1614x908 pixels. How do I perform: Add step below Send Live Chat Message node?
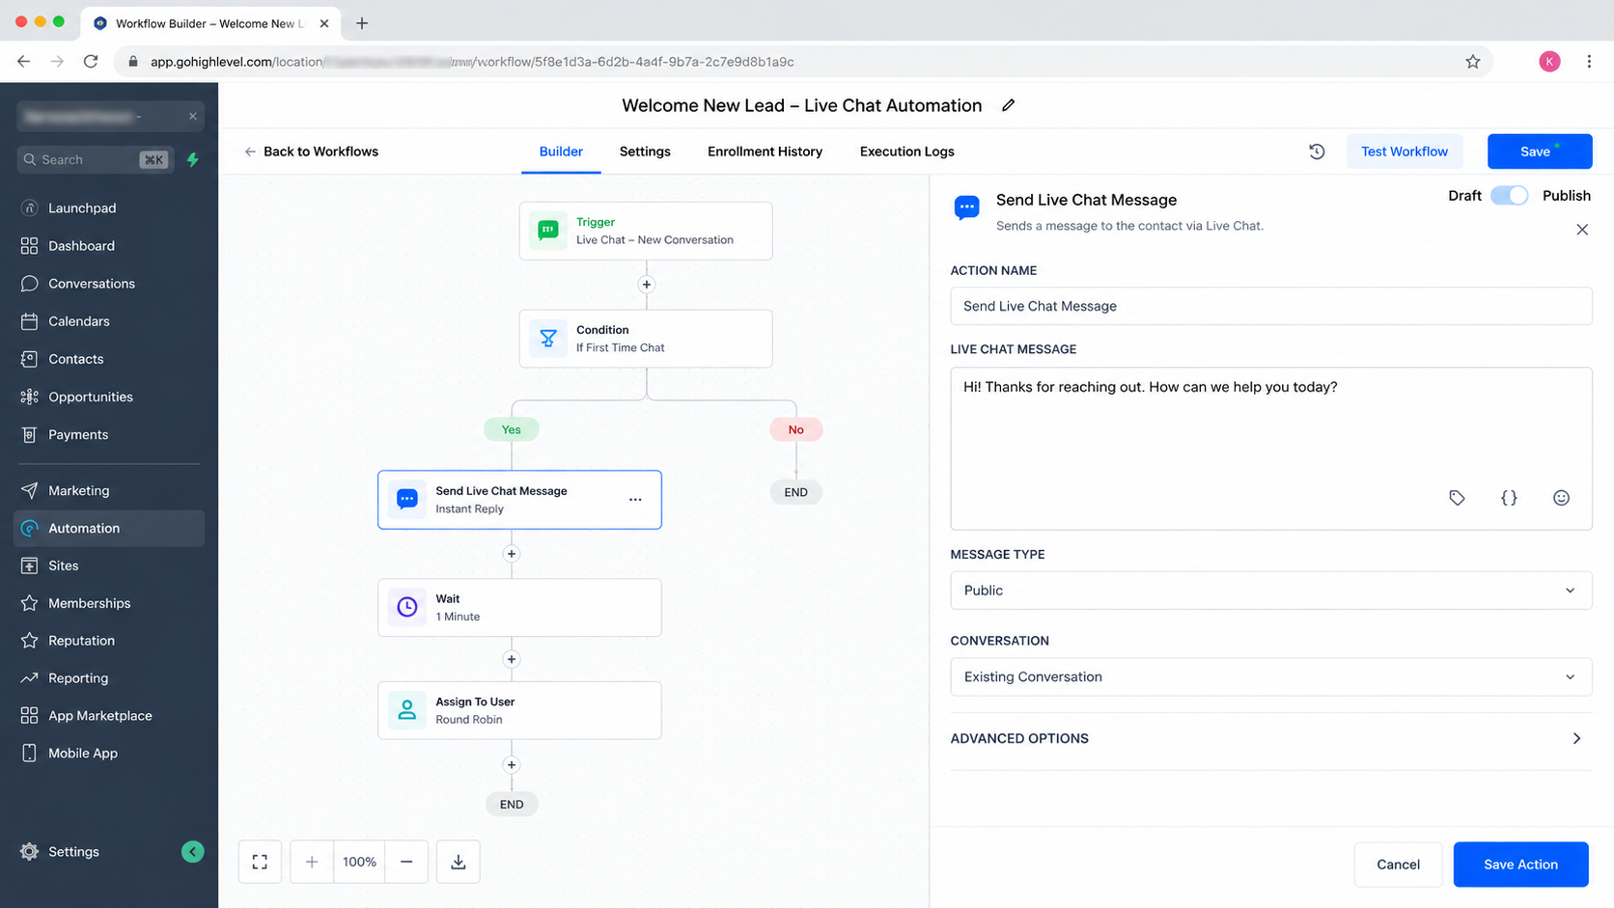tap(512, 554)
